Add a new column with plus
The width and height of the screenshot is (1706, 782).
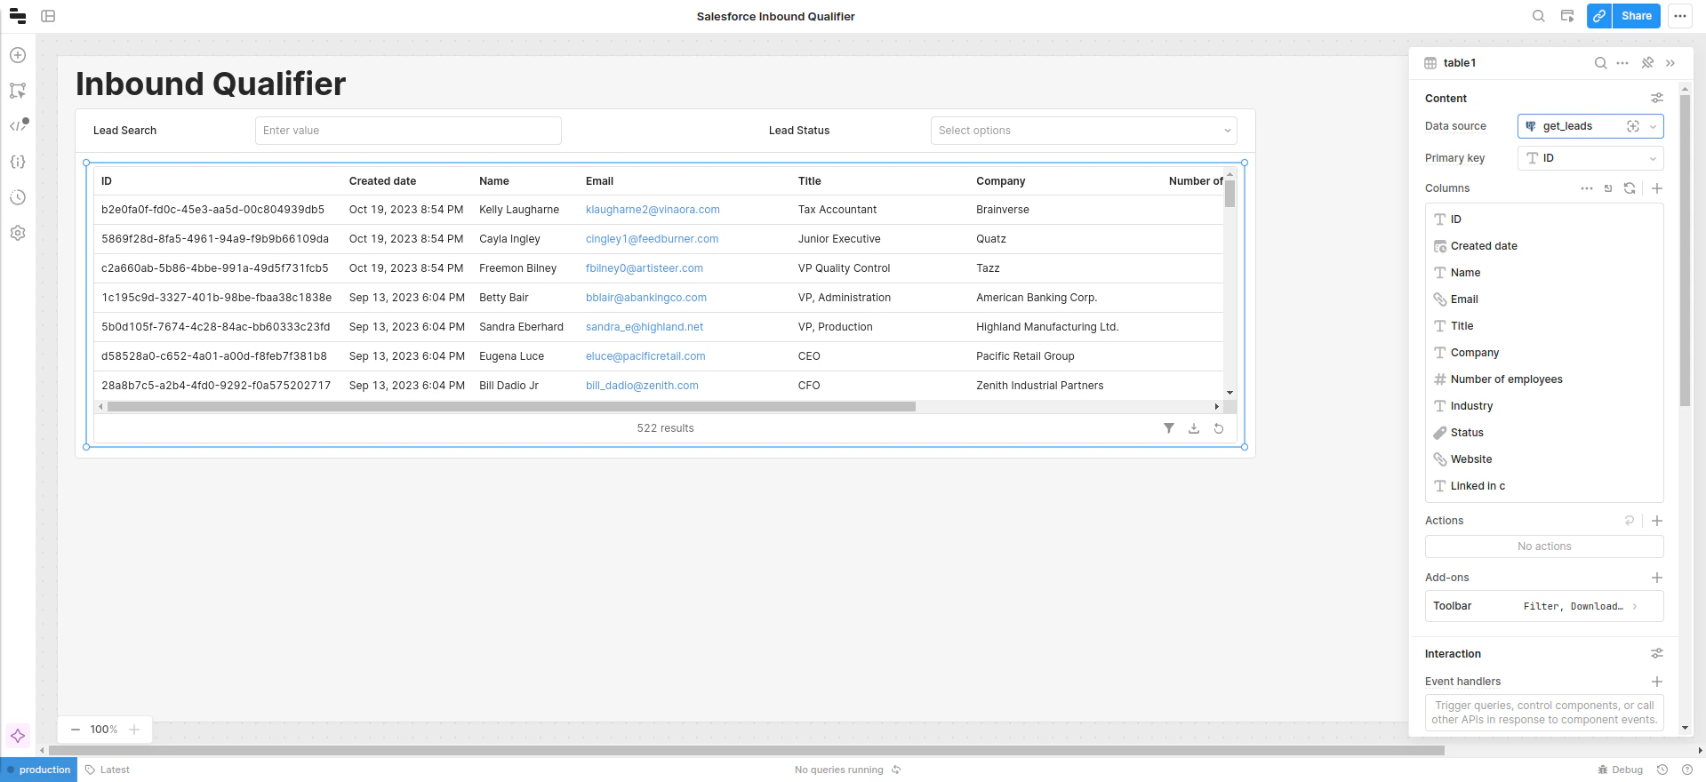point(1657,188)
